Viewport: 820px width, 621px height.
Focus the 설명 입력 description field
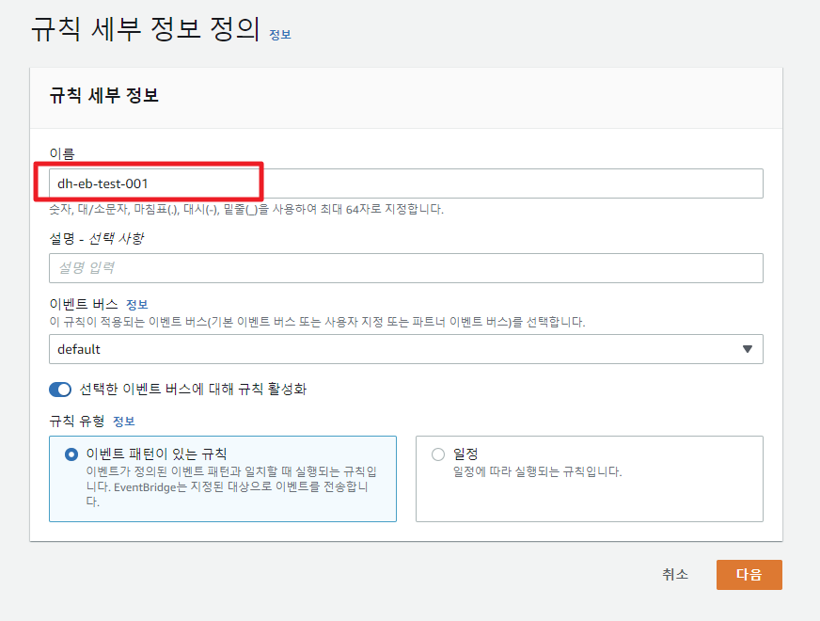coord(404,268)
